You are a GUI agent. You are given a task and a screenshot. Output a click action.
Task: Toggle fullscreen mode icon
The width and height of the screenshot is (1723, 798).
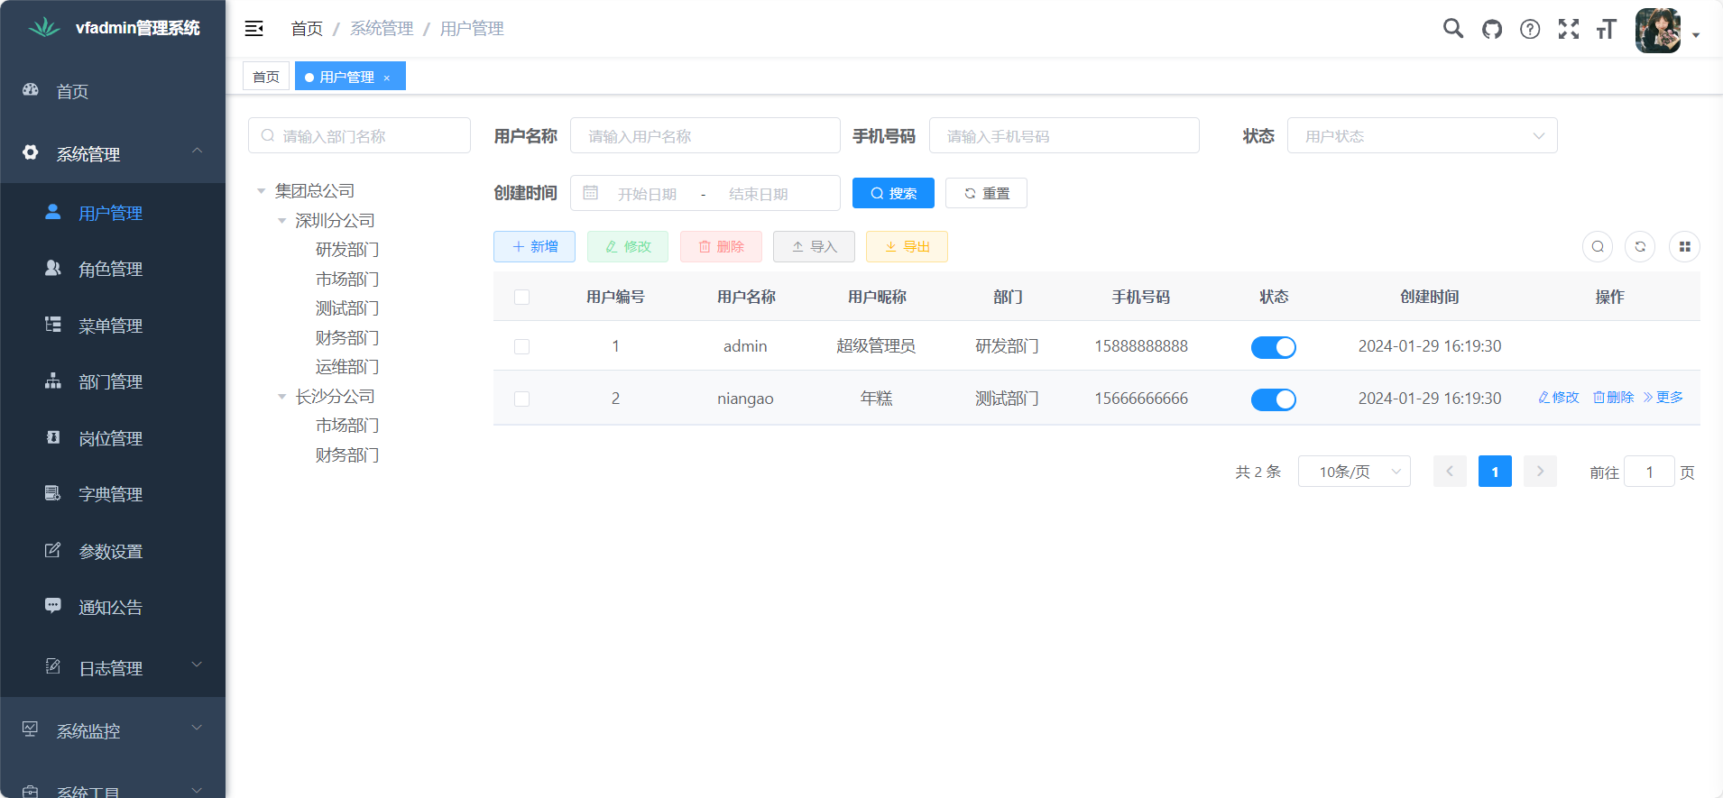pyautogui.click(x=1569, y=29)
